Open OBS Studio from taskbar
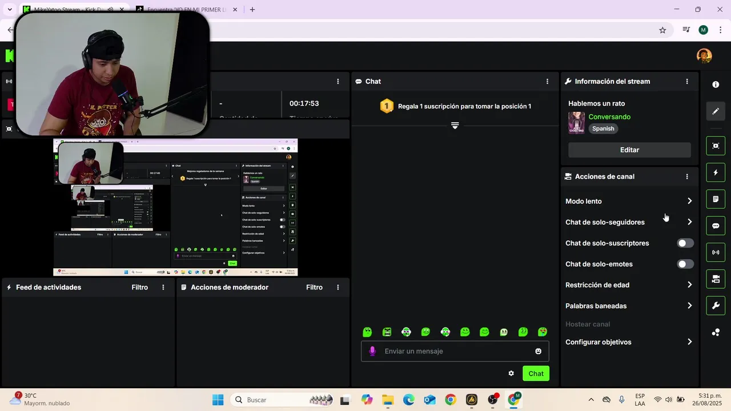The width and height of the screenshot is (731, 411). pyautogui.click(x=492, y=400)
